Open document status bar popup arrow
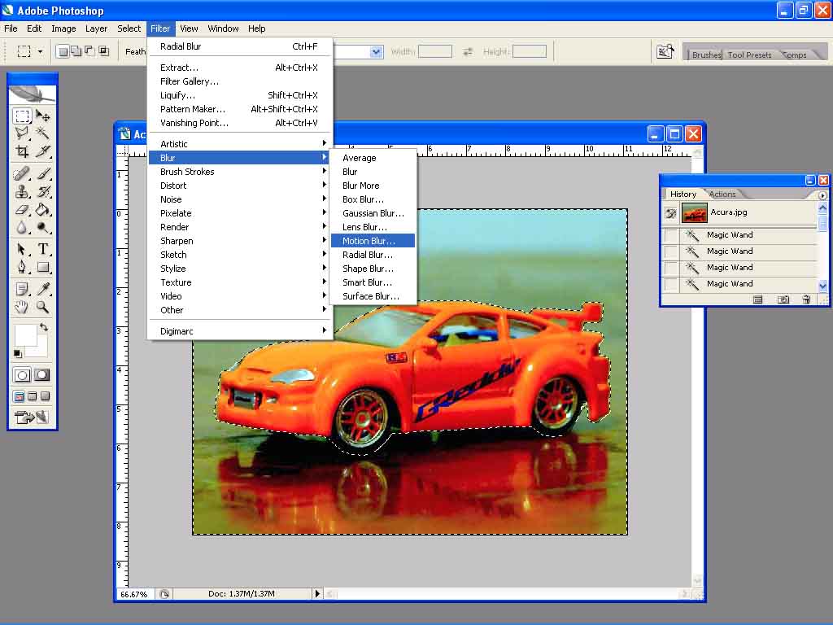The width and height of the screenshot is (833, 625). point(317,593)
